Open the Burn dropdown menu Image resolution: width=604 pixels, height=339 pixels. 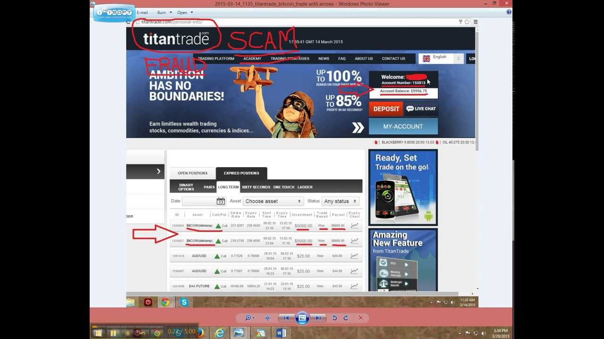click(163, 12)
